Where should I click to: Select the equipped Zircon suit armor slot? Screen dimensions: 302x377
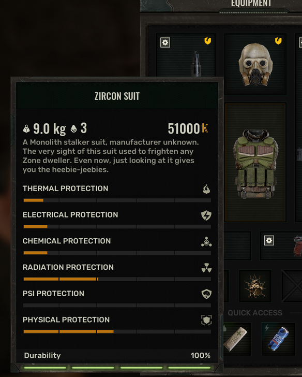click(x=255, y=163)
